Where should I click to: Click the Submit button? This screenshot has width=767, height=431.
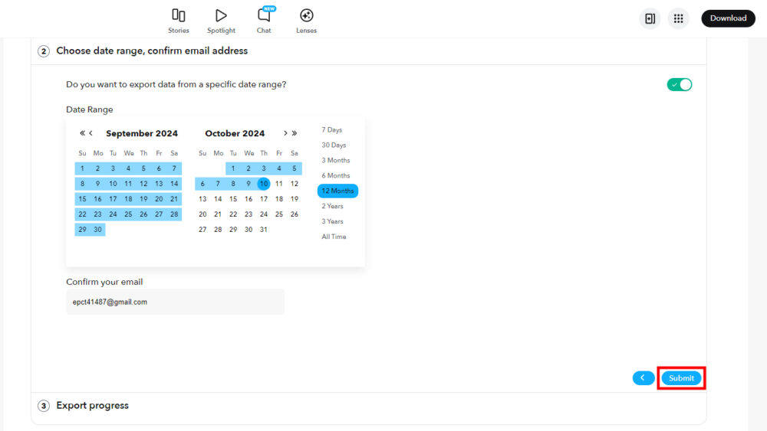tap(681, 378)
